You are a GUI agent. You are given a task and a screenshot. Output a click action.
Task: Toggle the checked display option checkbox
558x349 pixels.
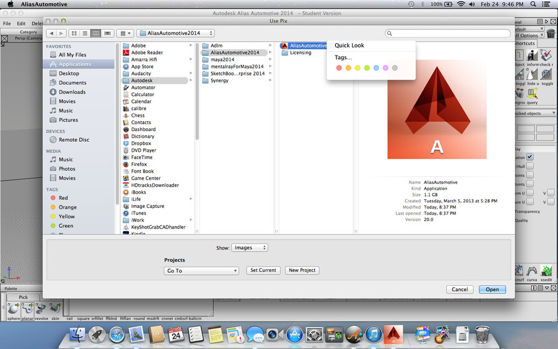tap(530, 157)
